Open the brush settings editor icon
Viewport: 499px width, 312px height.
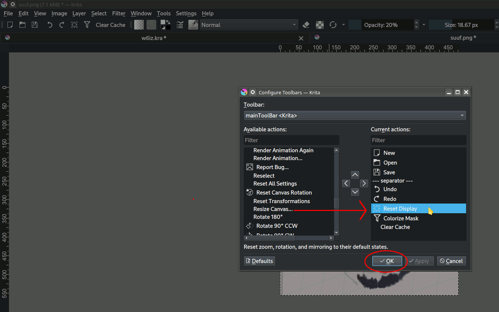pos(180,25)
